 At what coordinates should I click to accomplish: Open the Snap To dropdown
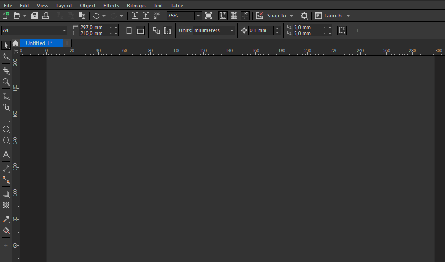point(291,16)
